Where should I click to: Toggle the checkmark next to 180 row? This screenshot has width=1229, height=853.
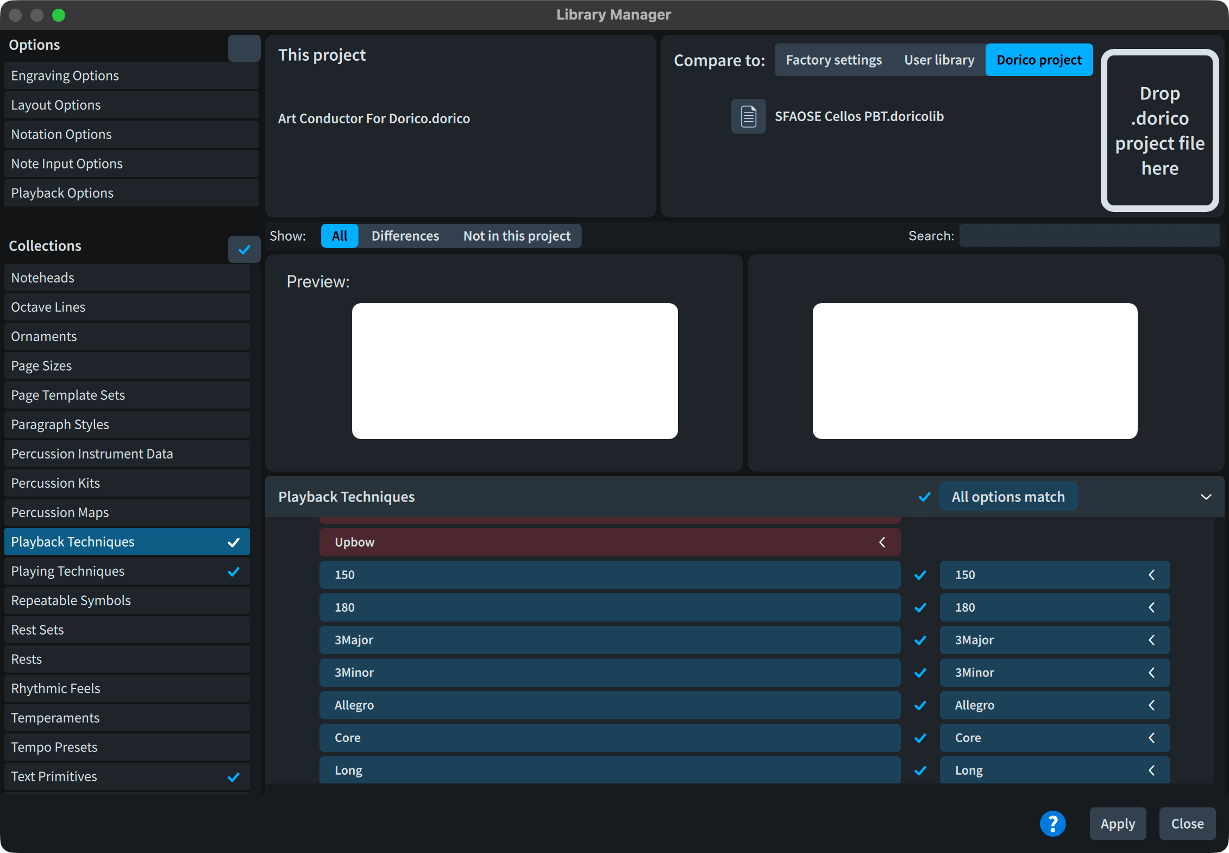point(920,607)
